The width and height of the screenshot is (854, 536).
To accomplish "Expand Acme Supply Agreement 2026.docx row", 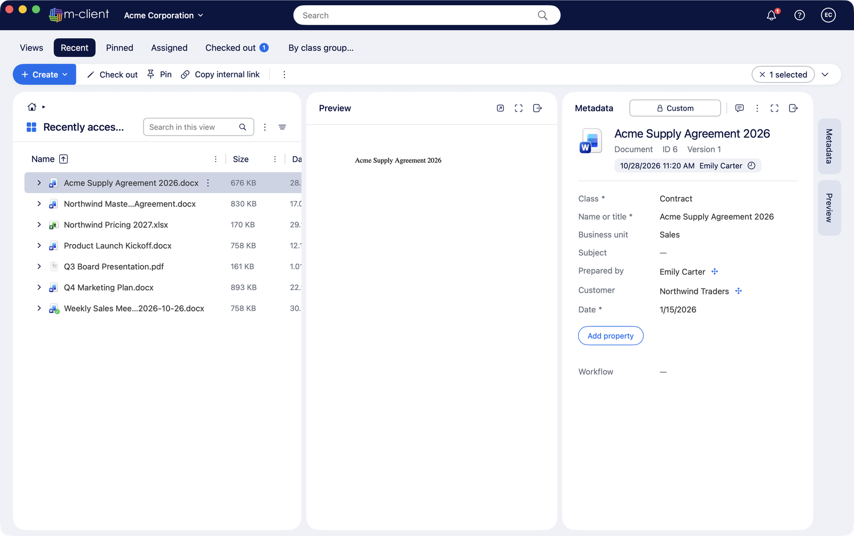I will coord(39,183).
